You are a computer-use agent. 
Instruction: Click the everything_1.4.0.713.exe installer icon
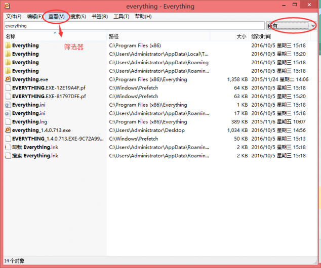pos(8,130)
